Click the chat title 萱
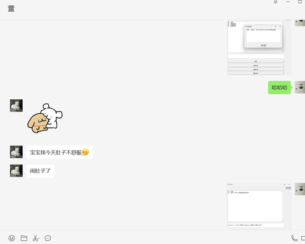Screen dimensions: 305x244 click(11, 9)
